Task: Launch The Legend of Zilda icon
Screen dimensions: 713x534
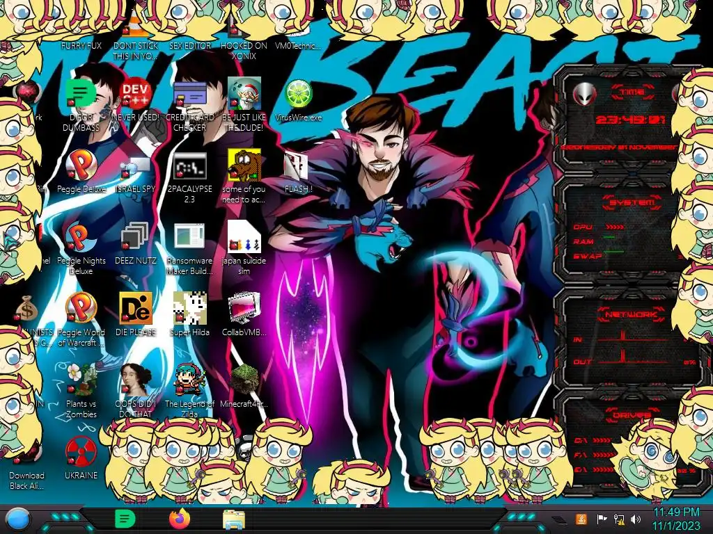Action: point(189,380)
